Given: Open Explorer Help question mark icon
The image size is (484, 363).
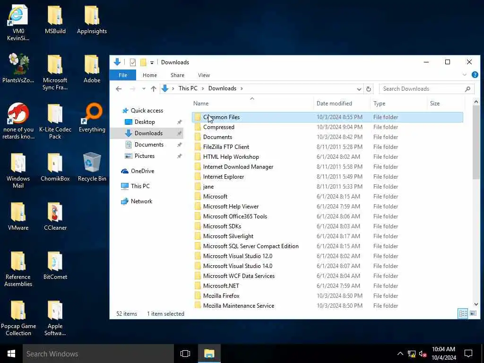Looking at the screenshot, I should (475, 75).
